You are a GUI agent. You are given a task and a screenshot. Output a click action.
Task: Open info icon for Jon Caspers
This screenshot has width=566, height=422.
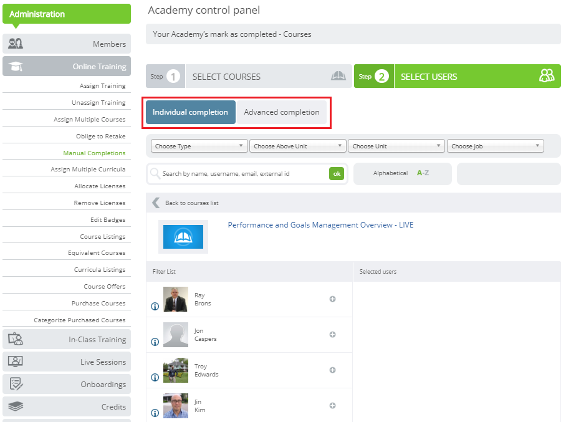155,342
